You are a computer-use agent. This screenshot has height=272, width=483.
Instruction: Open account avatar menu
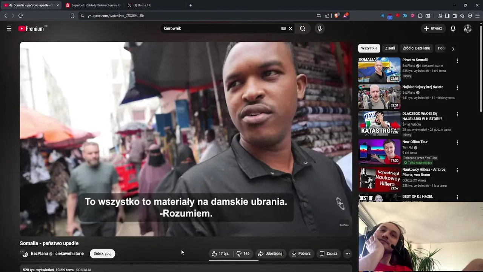[x=468, y=28]
